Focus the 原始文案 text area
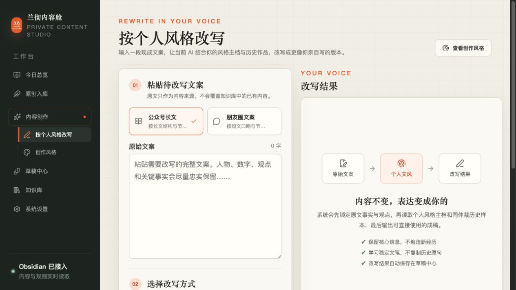 point(205,206)
